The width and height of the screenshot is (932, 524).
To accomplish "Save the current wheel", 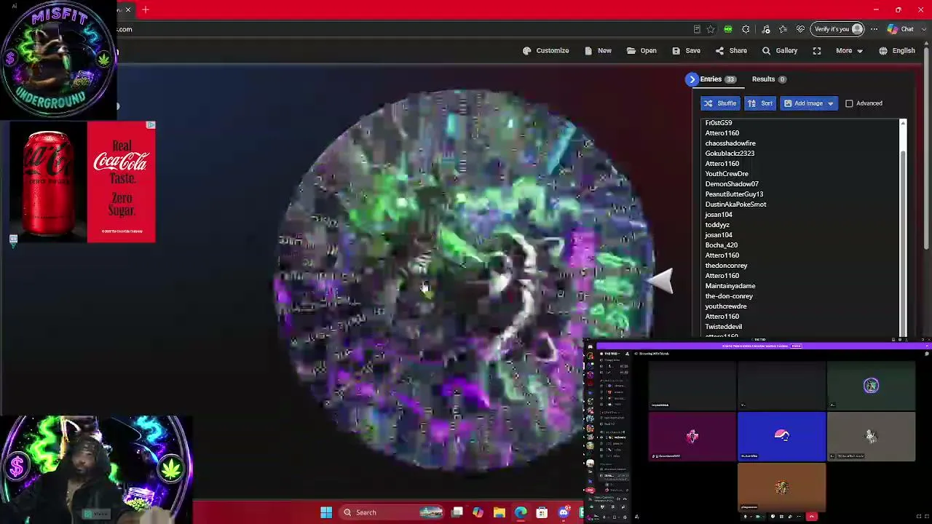I will coord(686,51).
